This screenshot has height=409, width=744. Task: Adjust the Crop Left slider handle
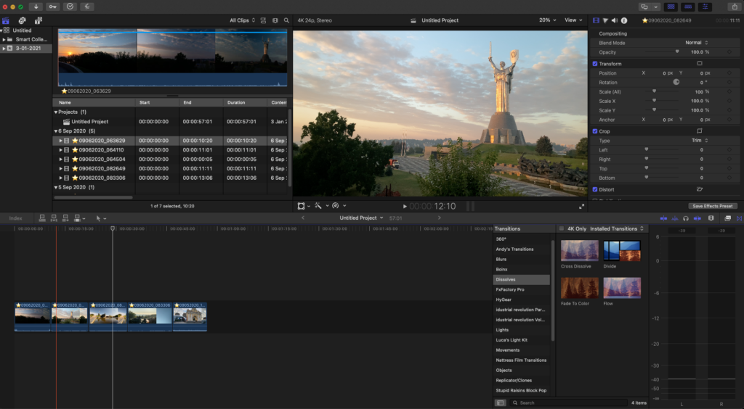[646, 149]
